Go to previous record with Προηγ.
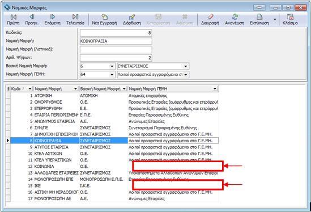311x212 pixels. (x=32, y=20)
